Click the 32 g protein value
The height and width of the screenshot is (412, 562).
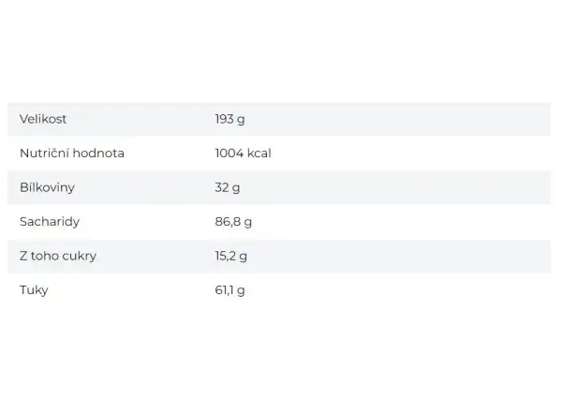228,187
